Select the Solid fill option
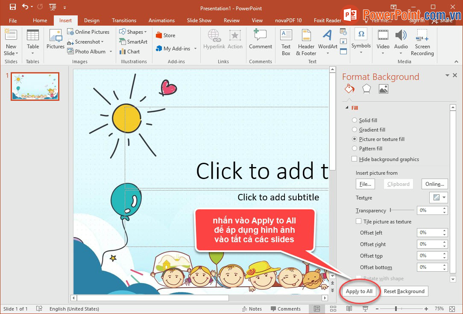This screenshot has width=463, height=314. (355, 120)
